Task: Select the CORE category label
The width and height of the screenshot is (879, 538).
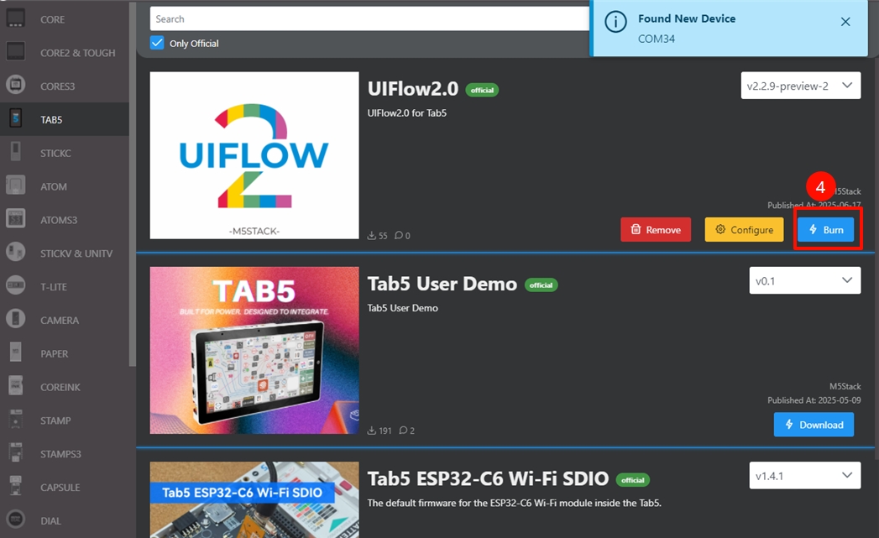Action: click(x=52, y=19)
